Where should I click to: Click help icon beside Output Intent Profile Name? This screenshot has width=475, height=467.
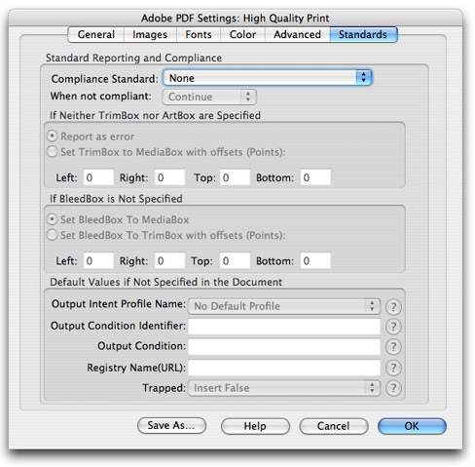(x=393, y=306)
